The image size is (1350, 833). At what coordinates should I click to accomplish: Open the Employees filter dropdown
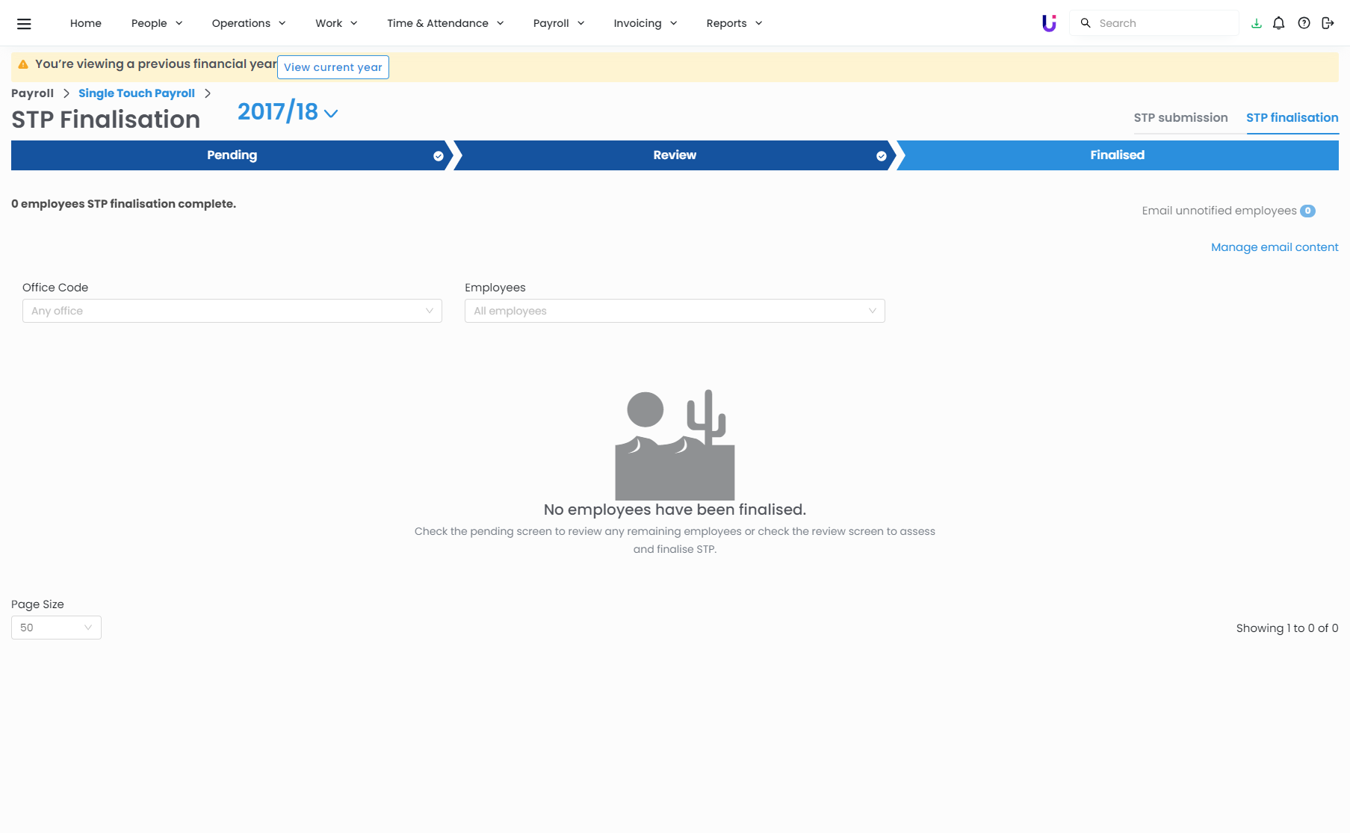tap(674, 311)
